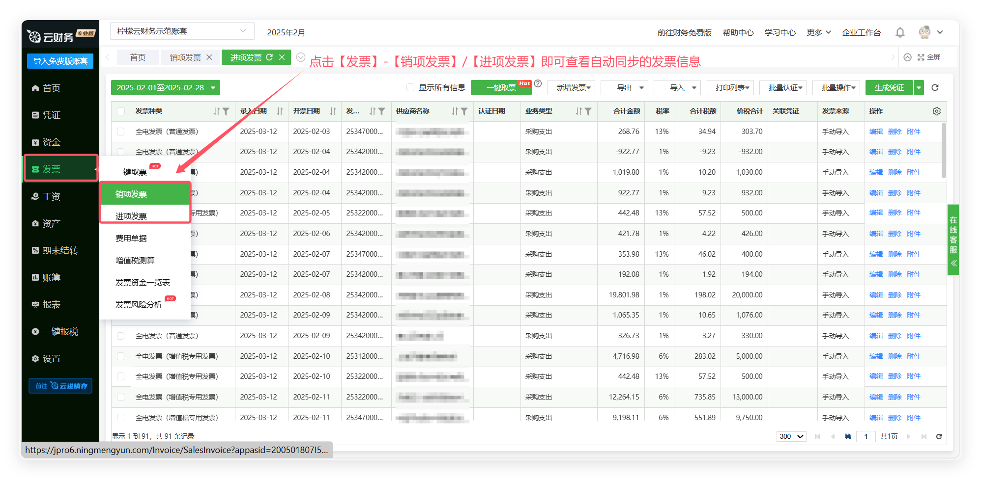Click 编辑 in the 268.76 row
The width and height of the screenshot is (981, 479).
click(x=876, y=132)
